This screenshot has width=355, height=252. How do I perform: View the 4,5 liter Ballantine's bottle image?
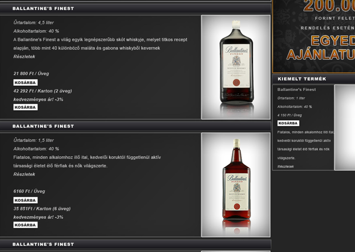[236, 67]
